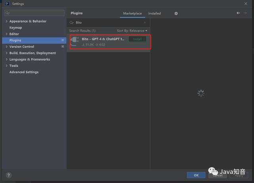Expand the Appearance & Behavior section
The height and width of the screenshot is (183, 254).
pyautogui.click(x=7, y=21)
